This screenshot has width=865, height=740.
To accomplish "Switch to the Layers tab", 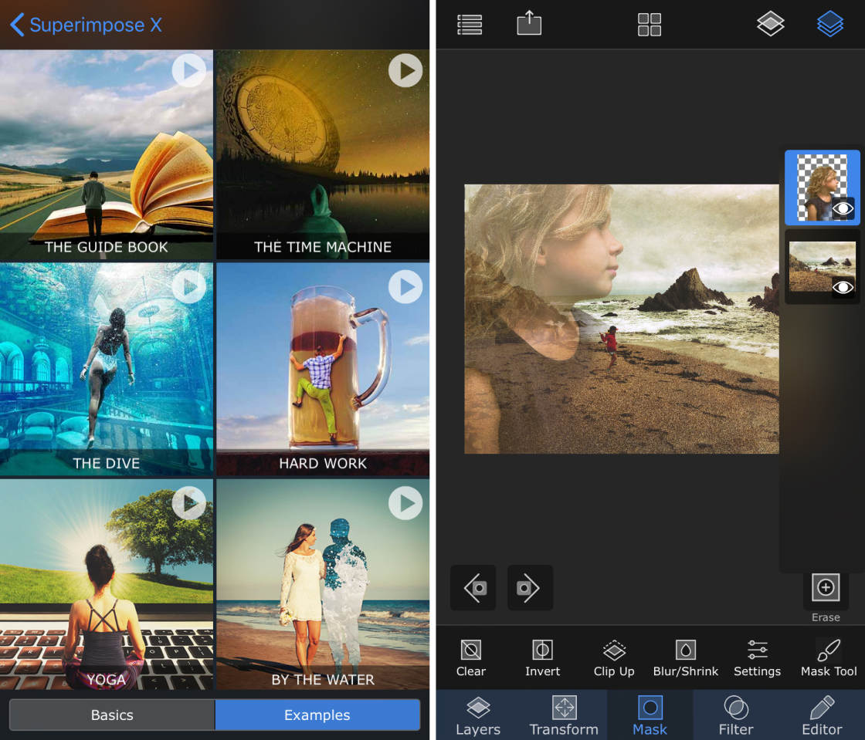I will (x=478, y=715).
